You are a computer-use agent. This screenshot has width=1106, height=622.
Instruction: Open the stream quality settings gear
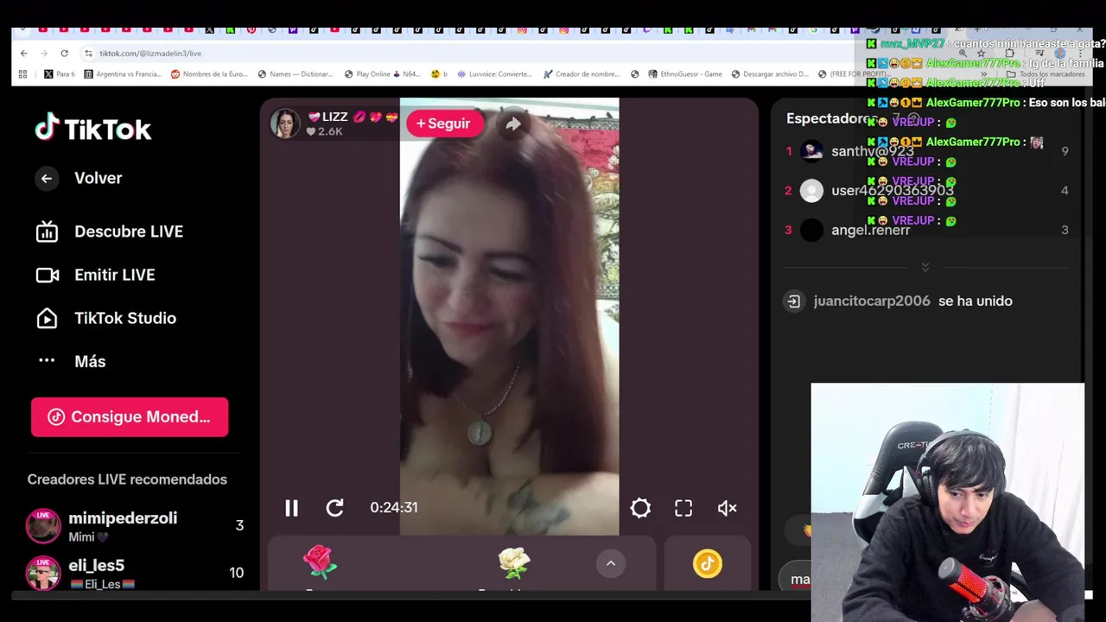click(640, 508)
